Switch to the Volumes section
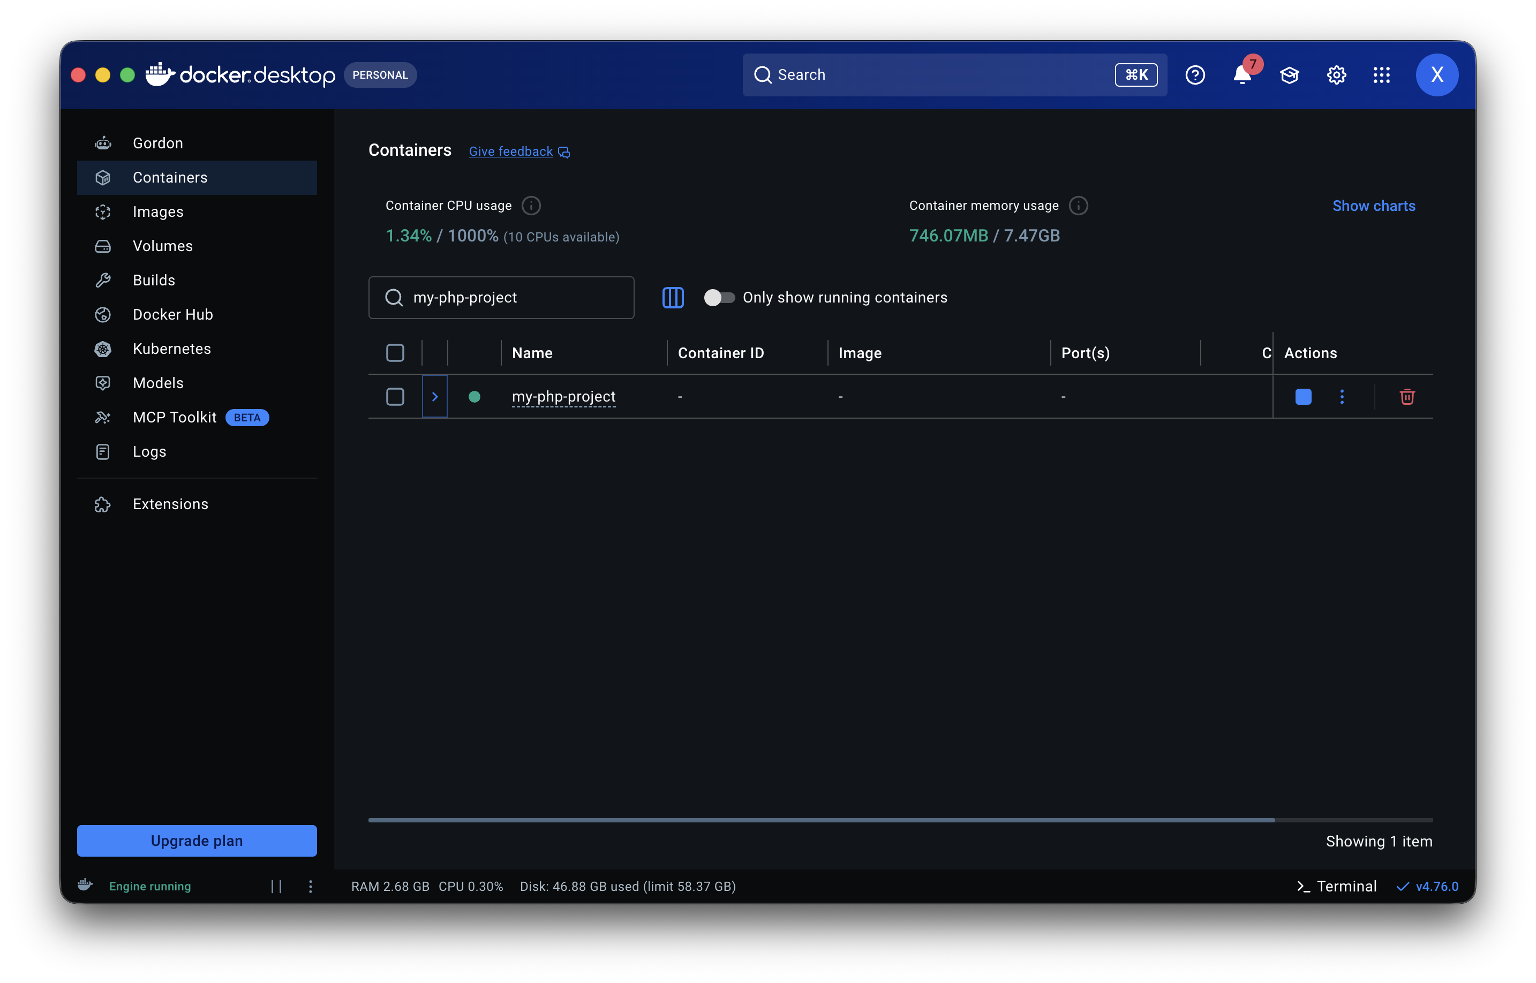Viewport: 1536px width, 983px height. click(x=197, y=246)
